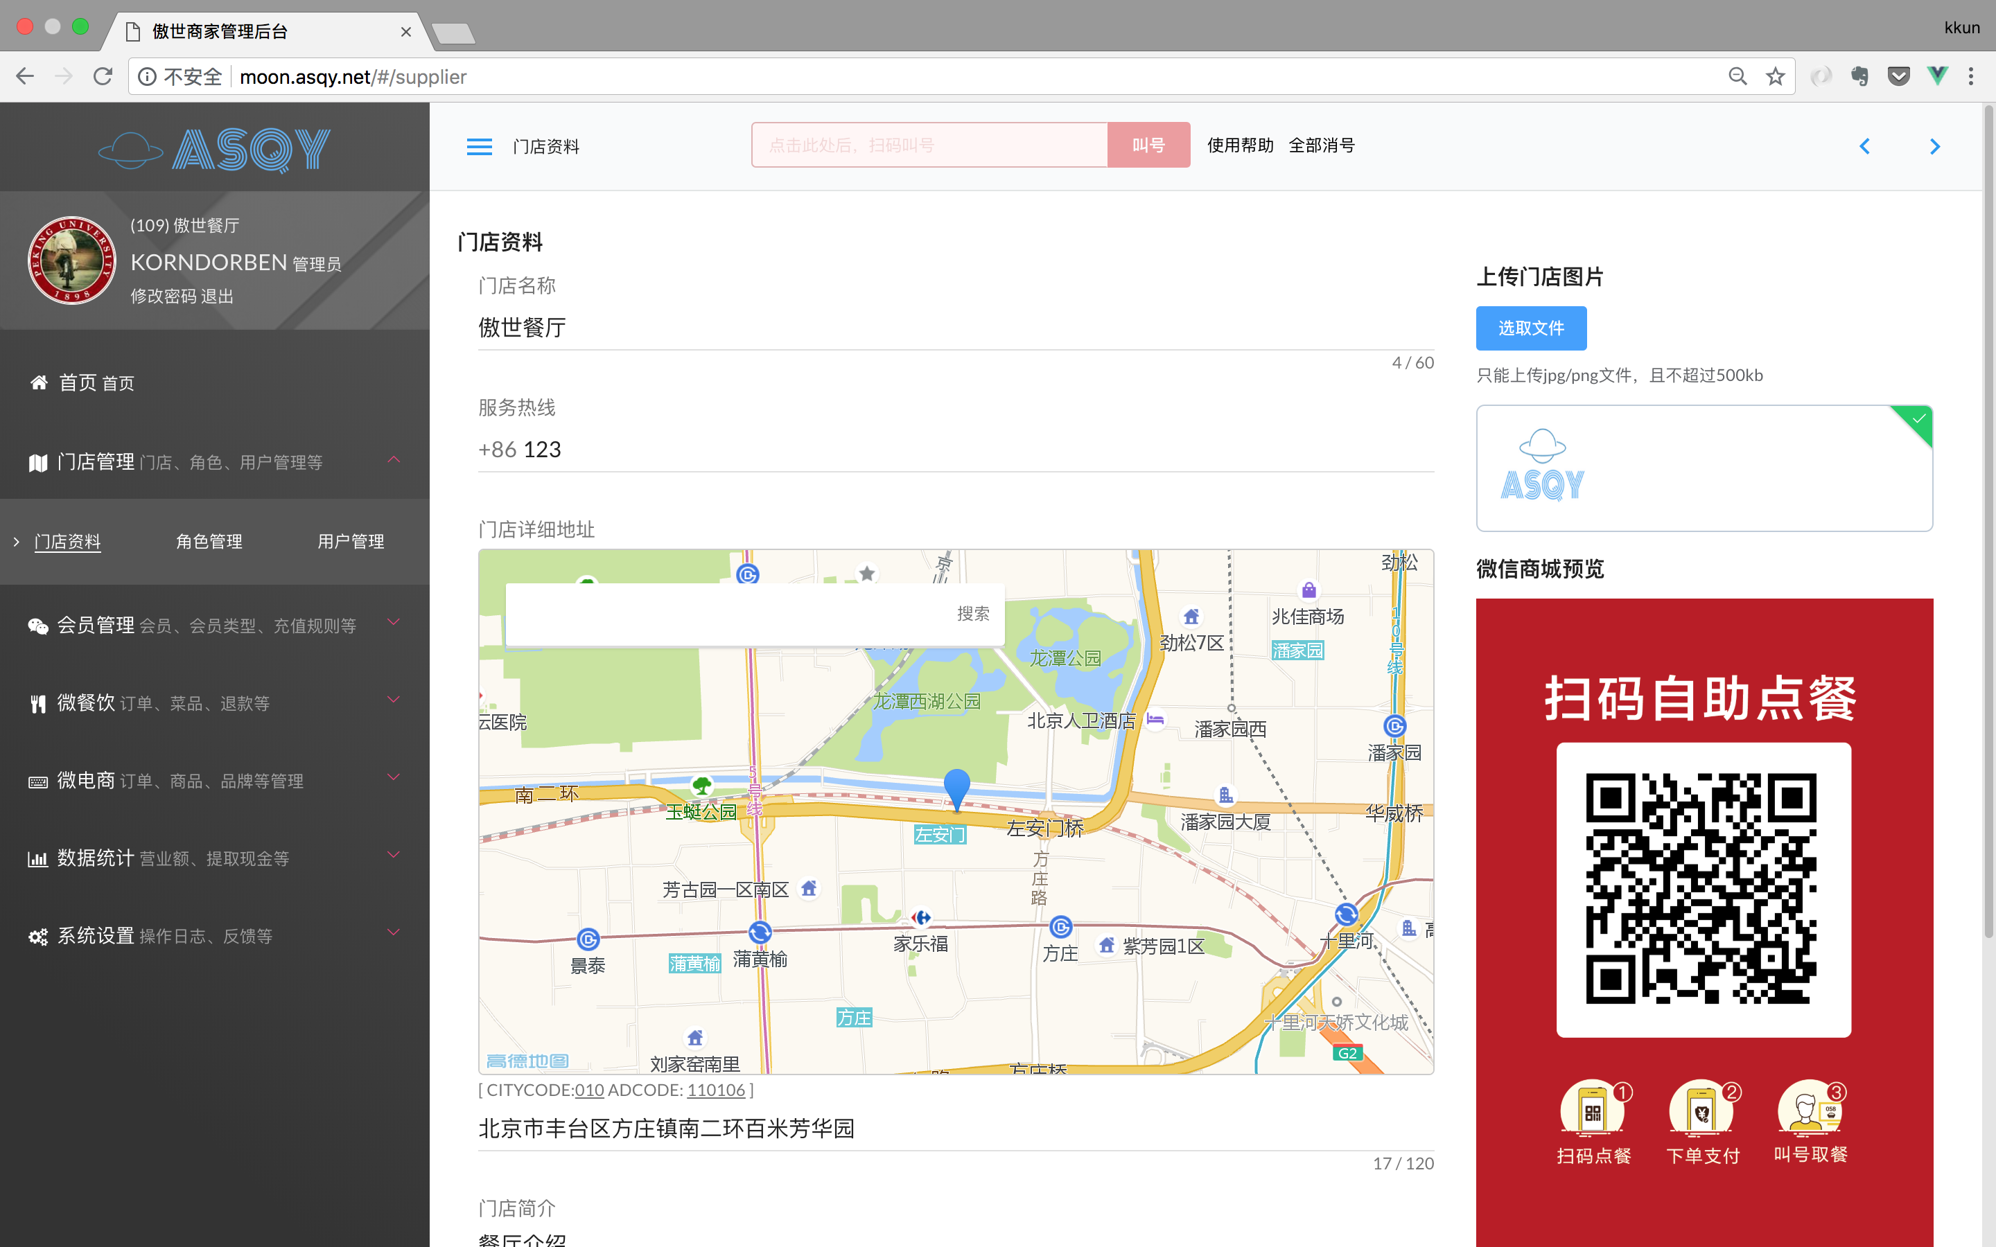Click the 下单支付 step two icon

click(1702, 1110)
